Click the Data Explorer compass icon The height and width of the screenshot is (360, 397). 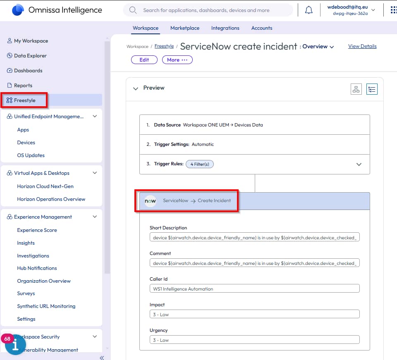[10, 56]
